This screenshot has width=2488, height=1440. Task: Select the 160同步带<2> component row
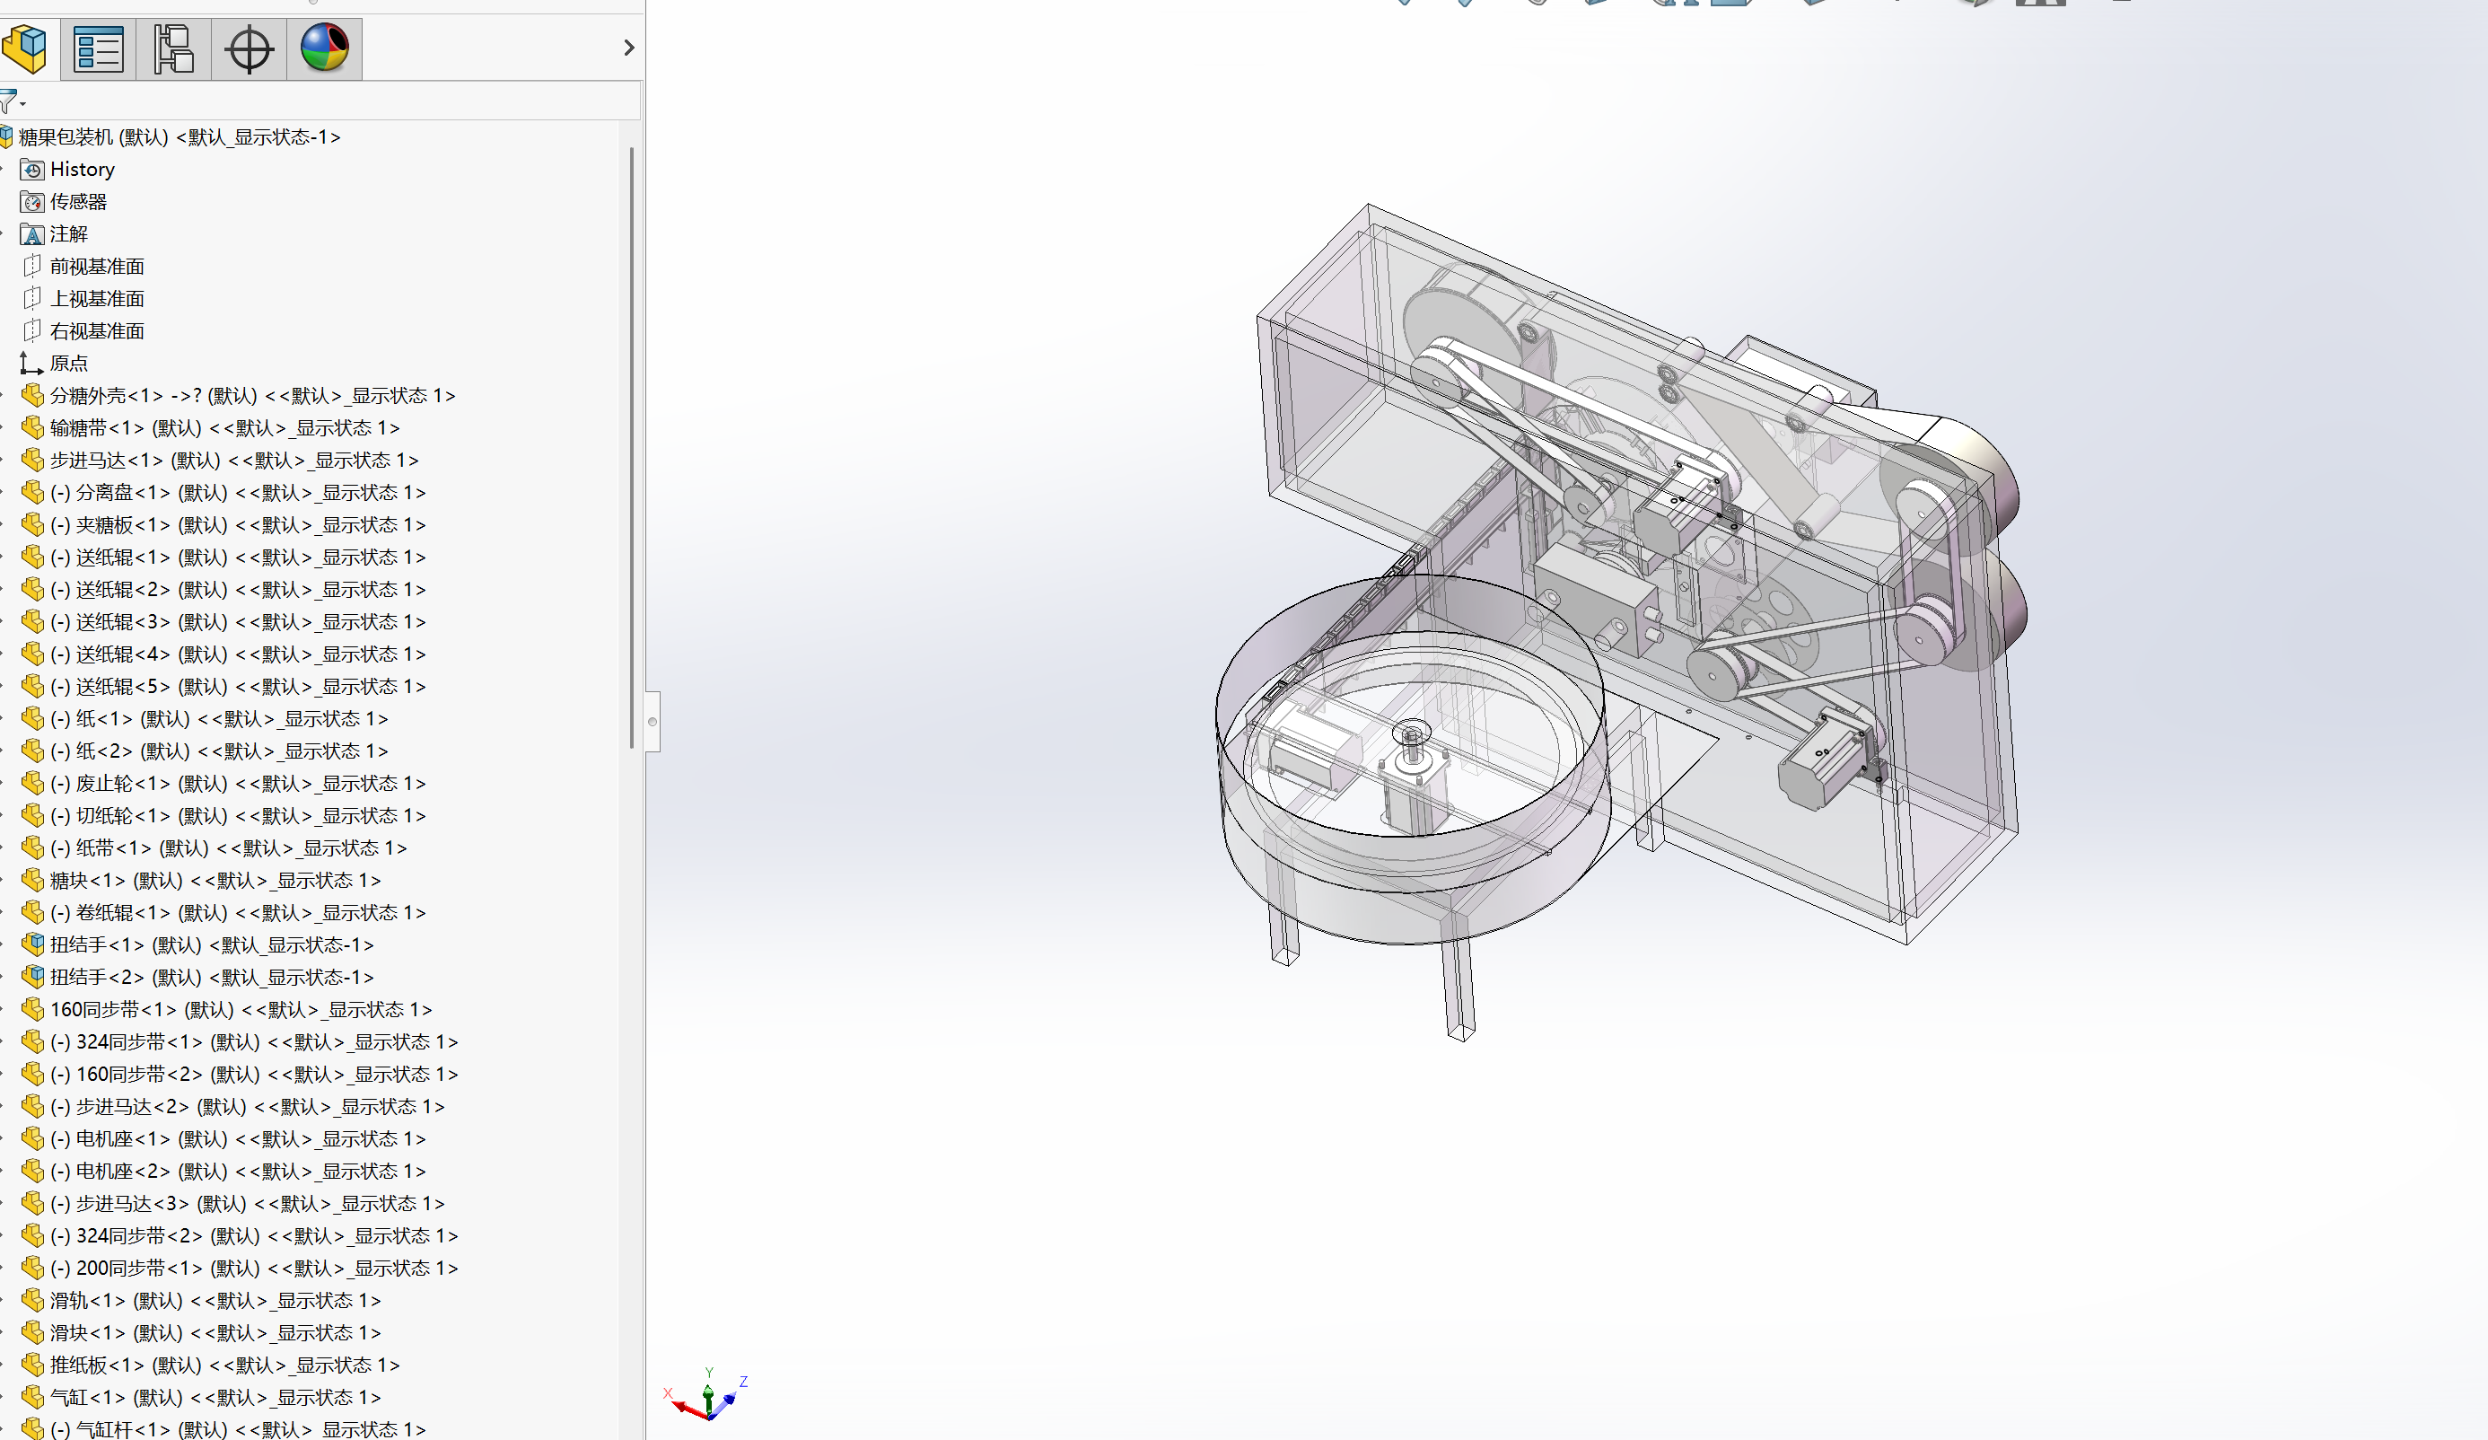[x=240, y=1075]
